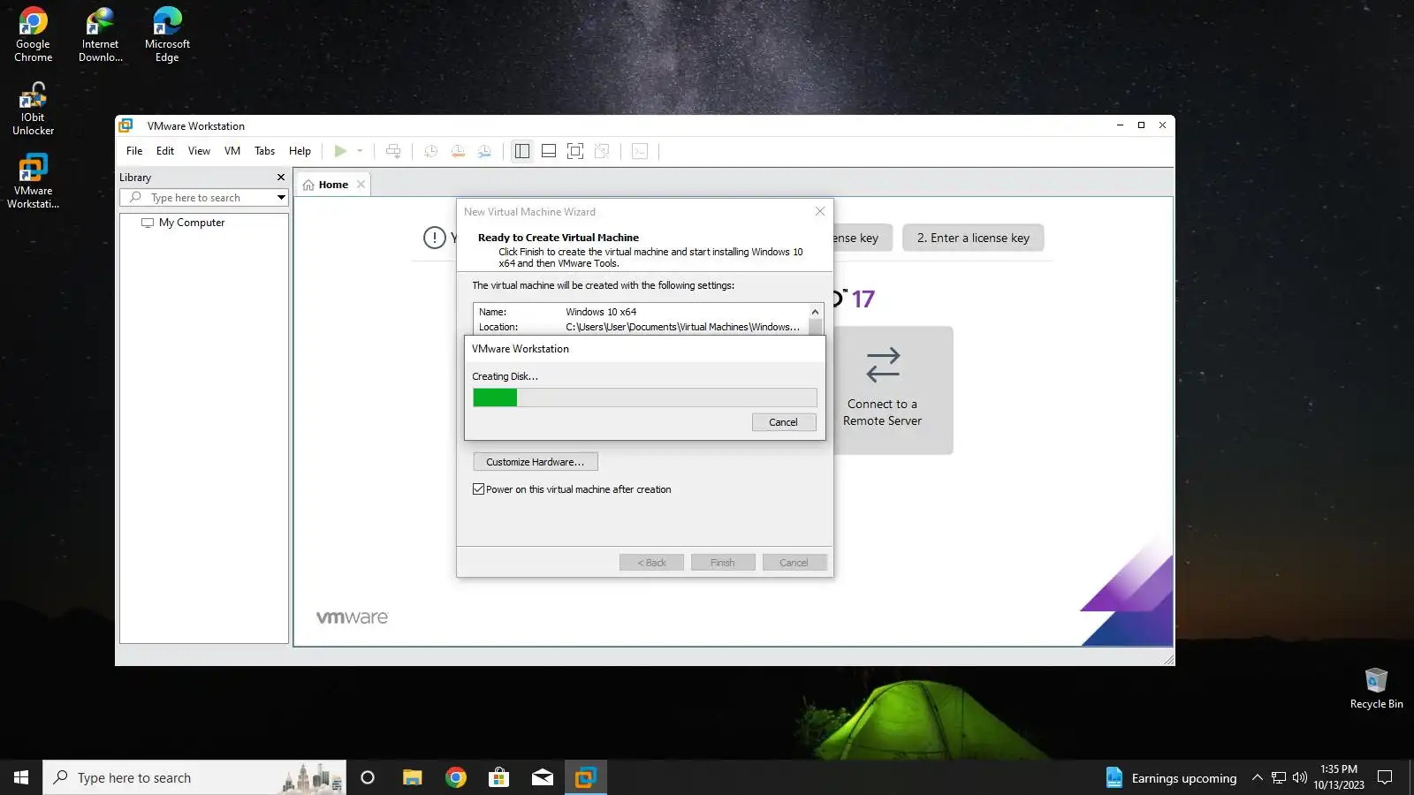Close the Home tab
Viewport: 1414px width, 795px height.
(x=361, y=185)
